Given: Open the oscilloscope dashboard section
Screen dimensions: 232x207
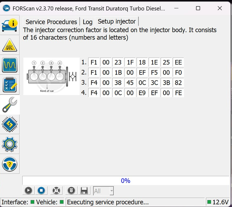Looking at the screenshot, I should [x=10, y=65].
